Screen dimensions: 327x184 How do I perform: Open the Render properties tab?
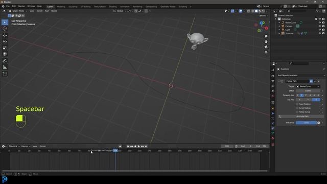pos(273,76)
